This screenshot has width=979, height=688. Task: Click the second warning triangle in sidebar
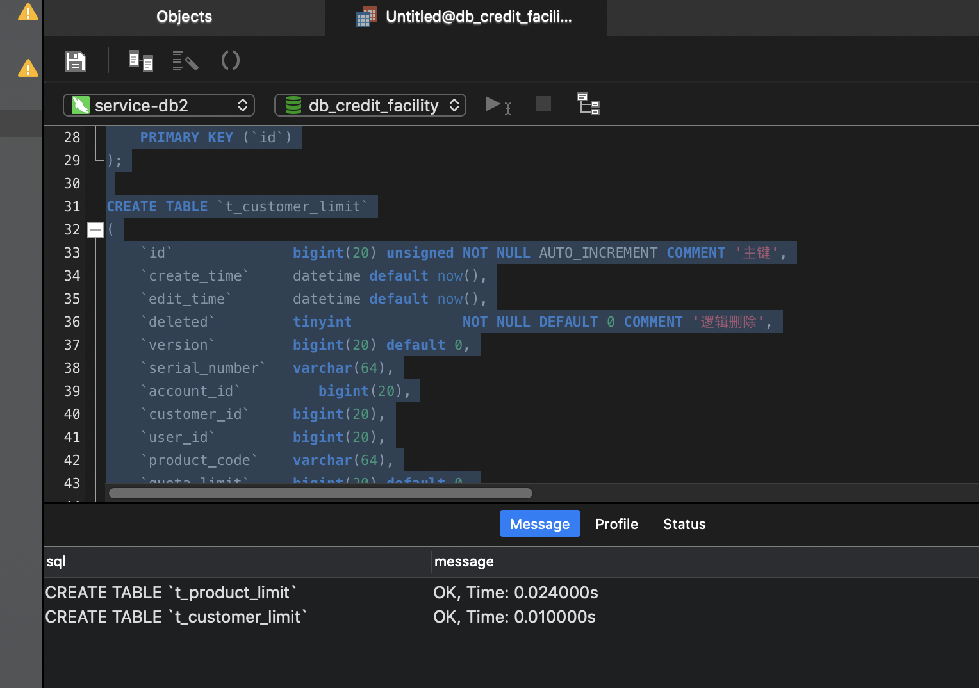[x=28, y=68]
